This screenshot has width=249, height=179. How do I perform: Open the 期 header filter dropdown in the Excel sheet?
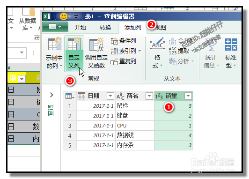22,79
